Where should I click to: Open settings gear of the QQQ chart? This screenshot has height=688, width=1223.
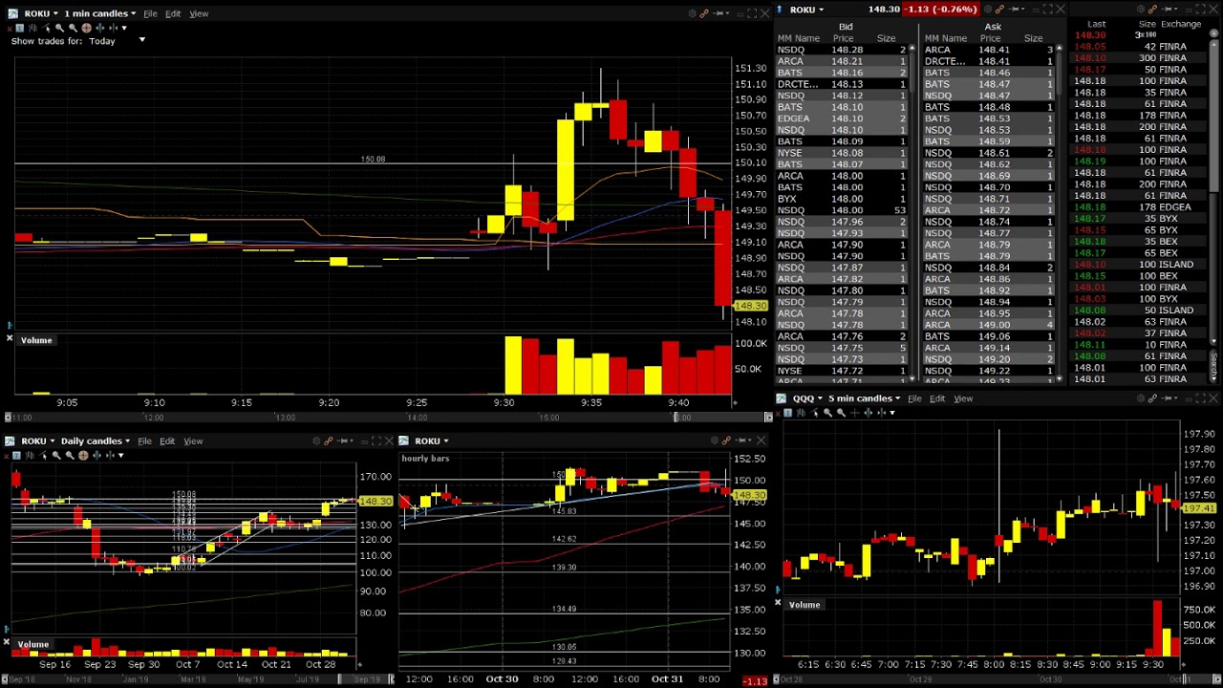click(x=1141, y=398)
